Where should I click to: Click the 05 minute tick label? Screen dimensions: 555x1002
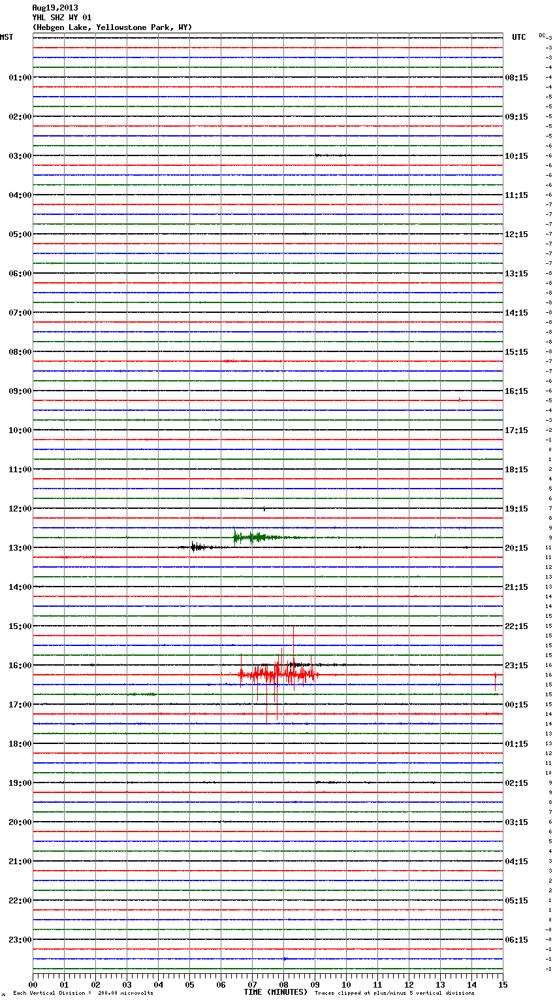tap(190, 985)
